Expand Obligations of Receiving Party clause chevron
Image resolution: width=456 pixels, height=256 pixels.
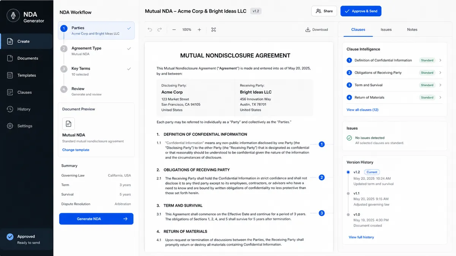coord(440,72)
